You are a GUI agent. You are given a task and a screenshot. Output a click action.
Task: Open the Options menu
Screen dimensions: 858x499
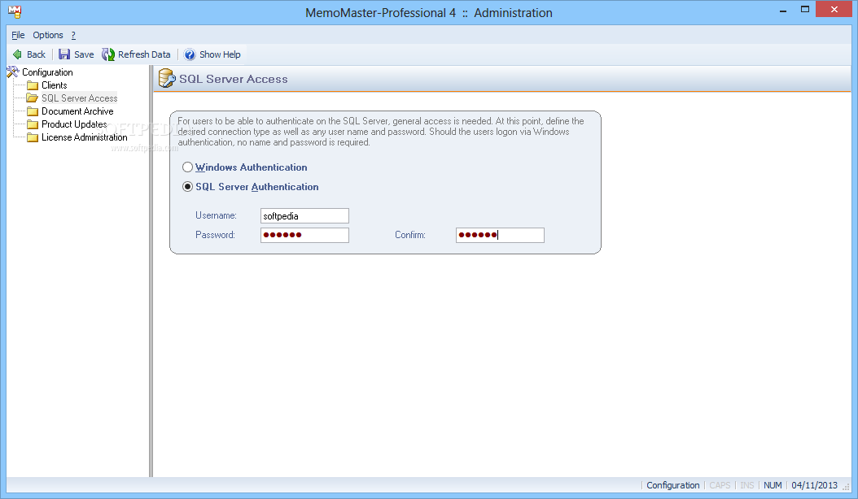(x=47, y=35)
